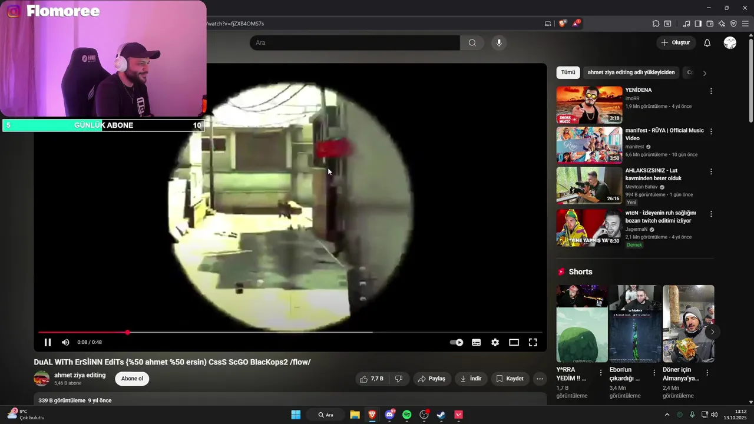Open the browser hamburger menu

[x=745, y=24]
